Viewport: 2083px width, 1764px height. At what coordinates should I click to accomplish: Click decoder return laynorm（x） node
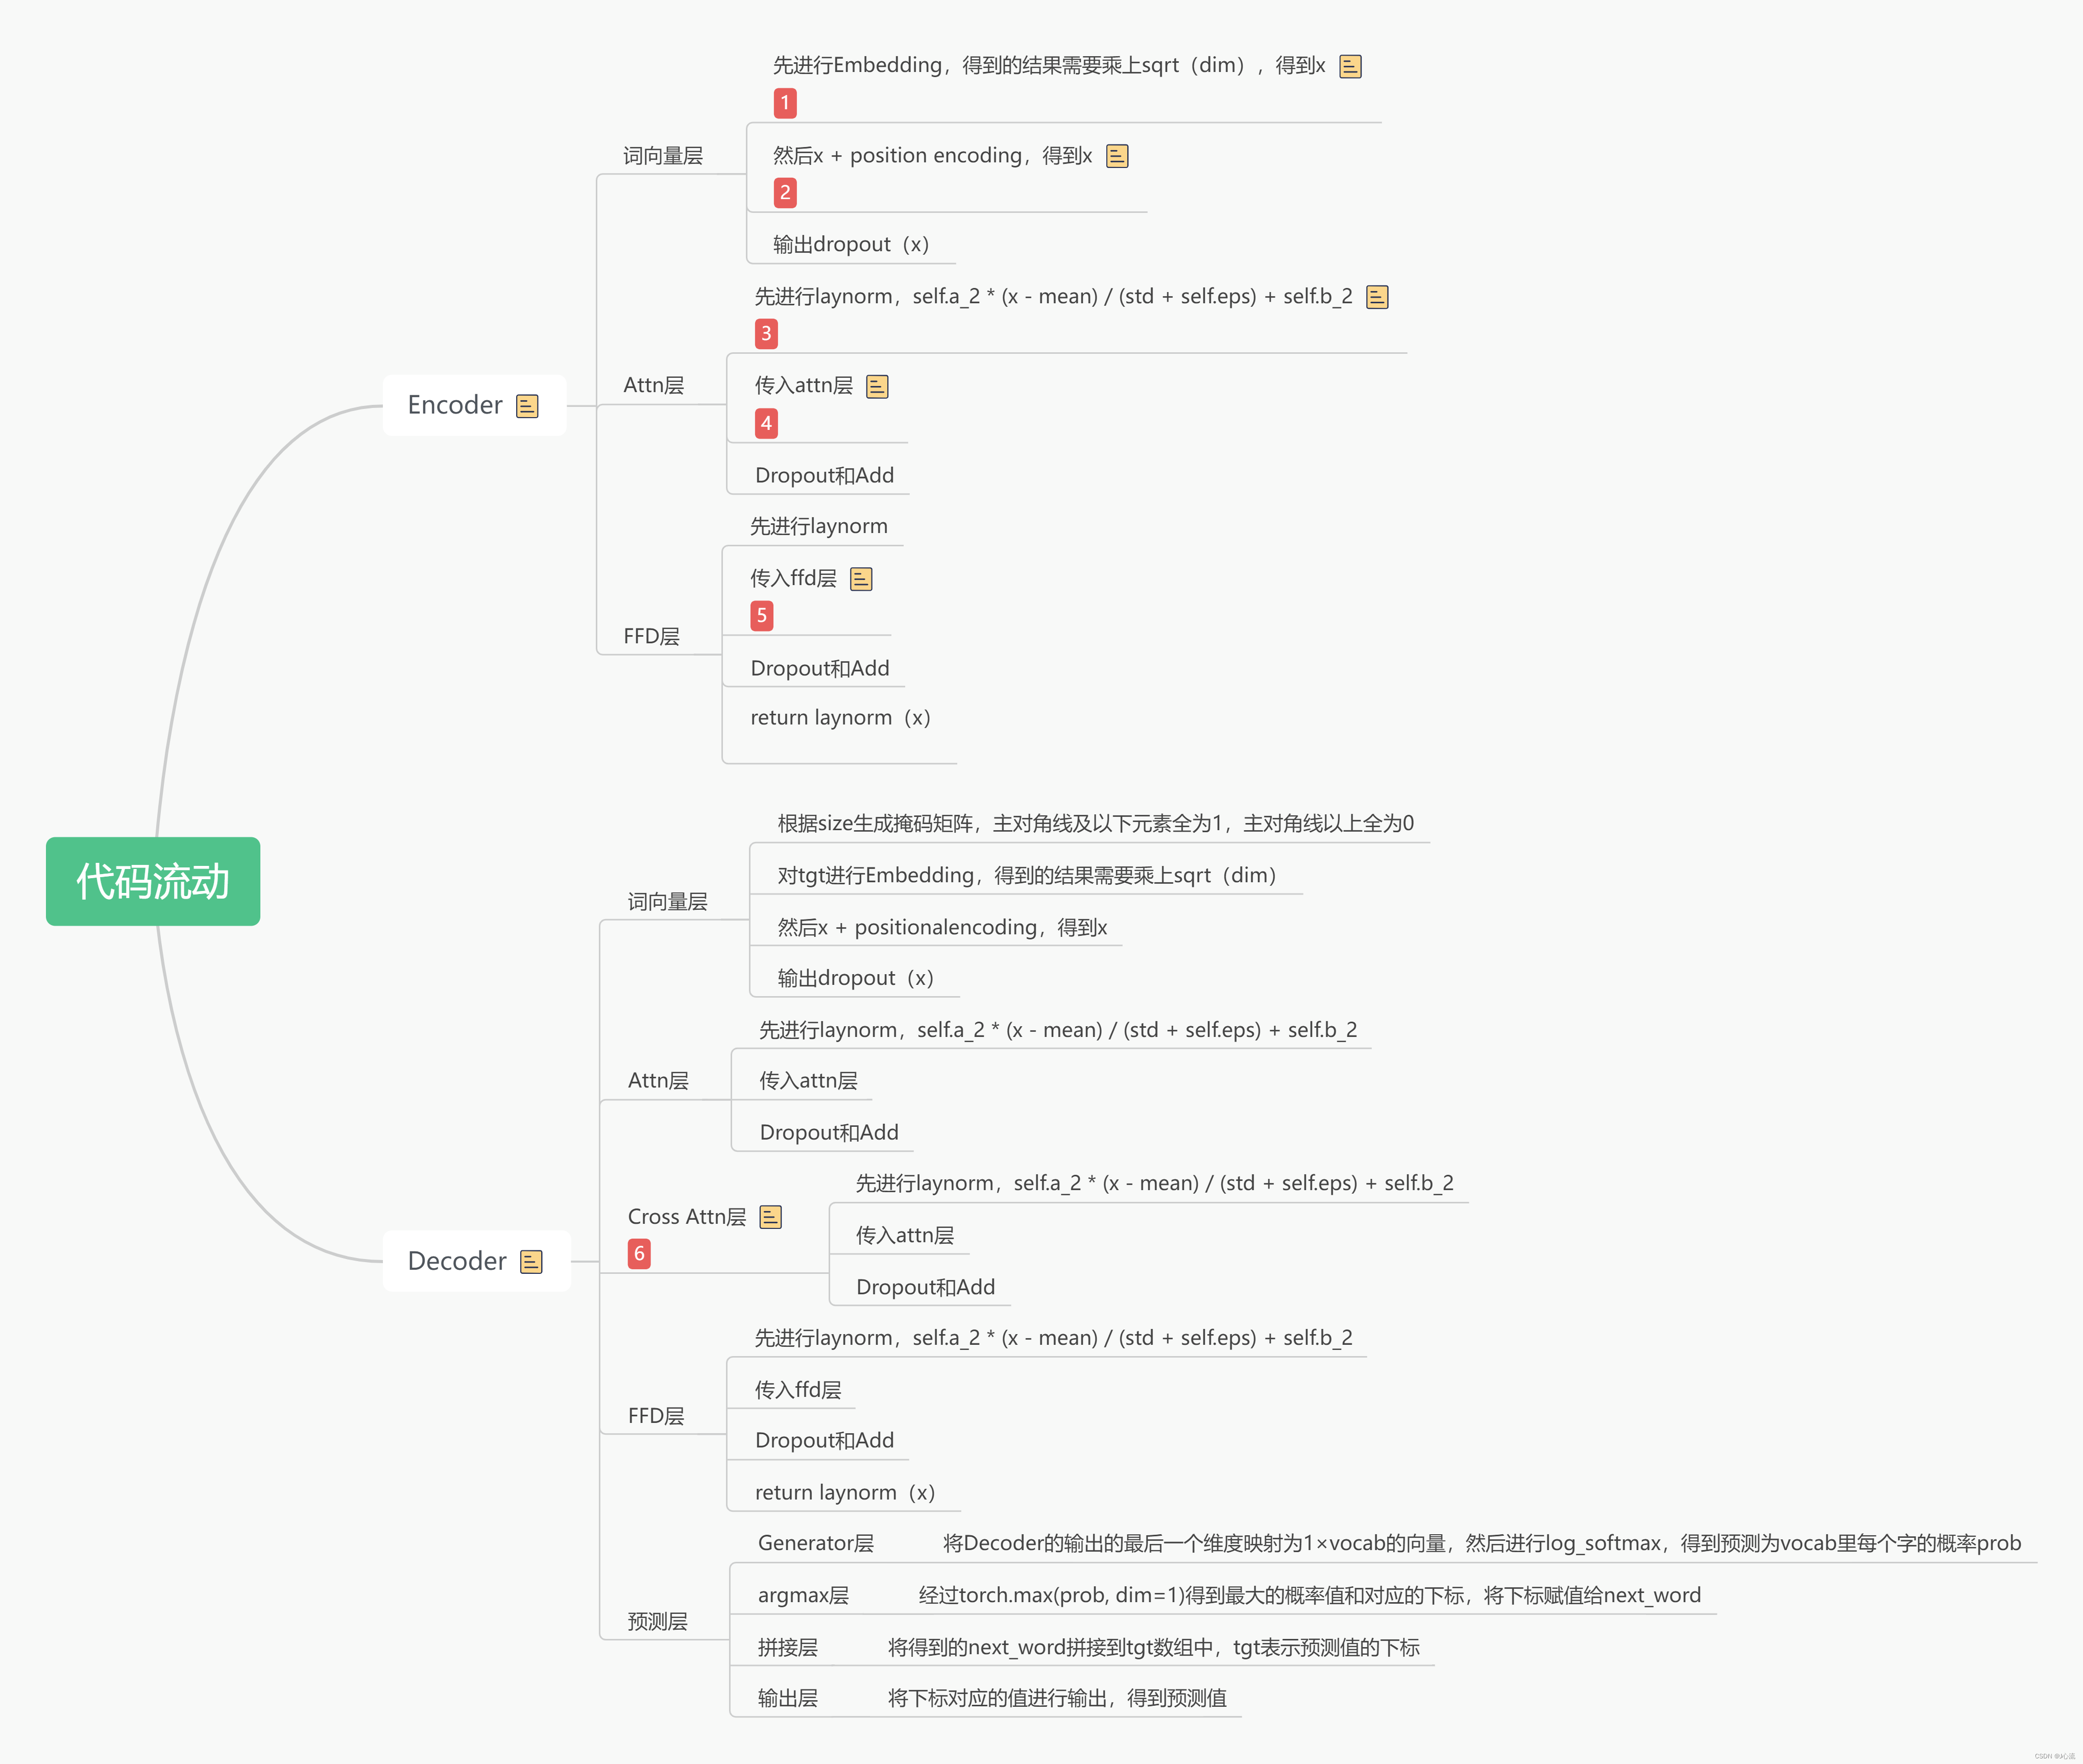(x=845, y=1492)
